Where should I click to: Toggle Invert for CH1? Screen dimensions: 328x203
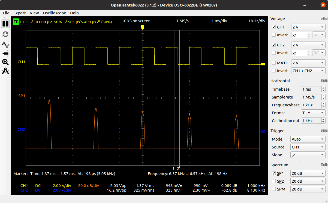click(273, 35)
